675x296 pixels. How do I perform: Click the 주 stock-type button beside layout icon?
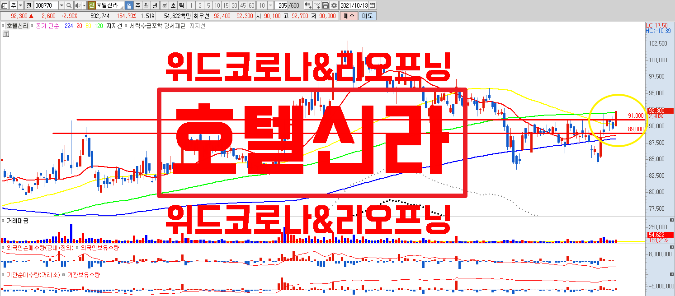13,5
